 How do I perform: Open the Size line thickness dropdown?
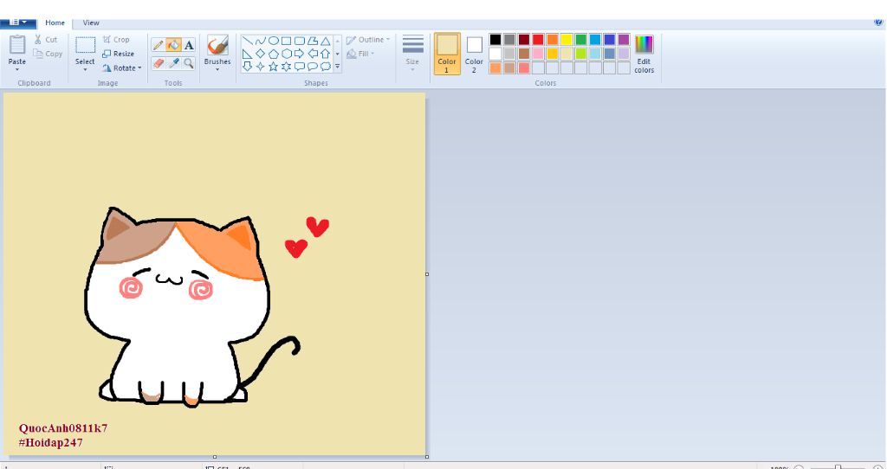click(412, 54)
